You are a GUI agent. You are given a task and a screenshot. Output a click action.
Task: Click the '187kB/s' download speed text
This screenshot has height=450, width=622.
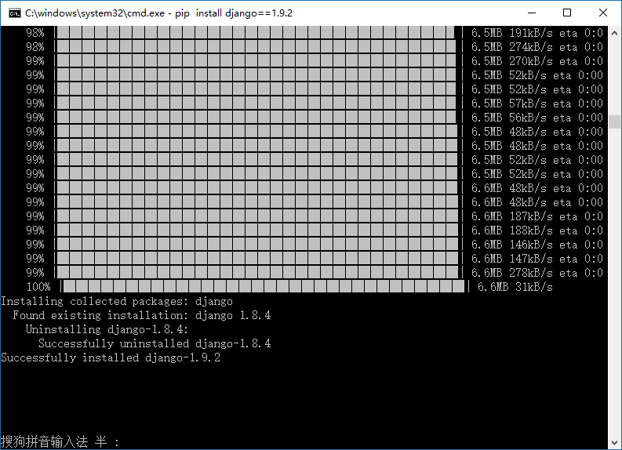pyautogui.click(x=531, y=216)
